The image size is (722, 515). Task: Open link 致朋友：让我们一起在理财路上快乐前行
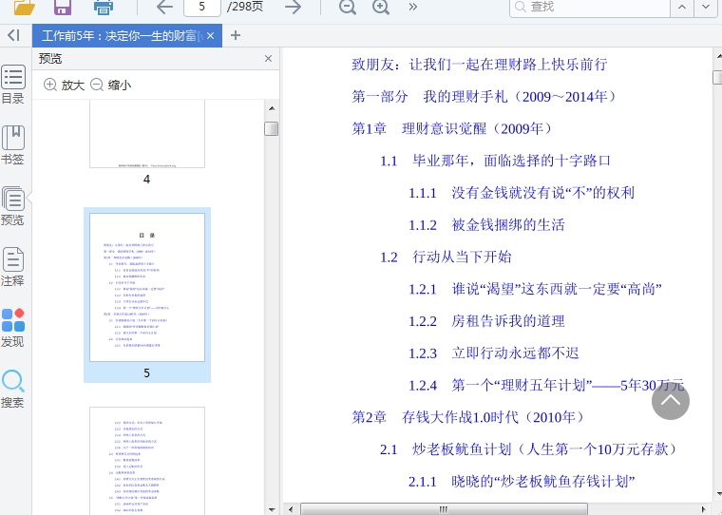click(x=480, y=64)
